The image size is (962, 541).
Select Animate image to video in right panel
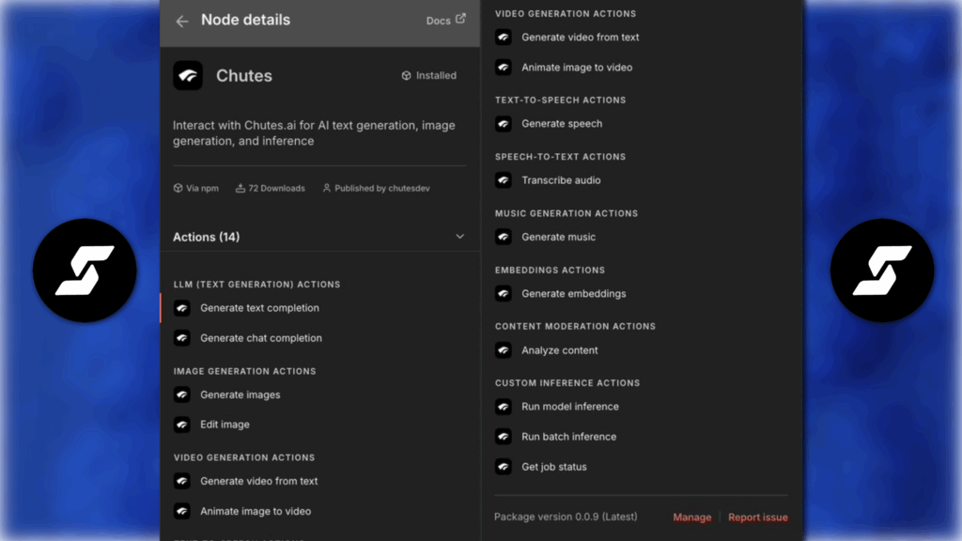point(577,68)
